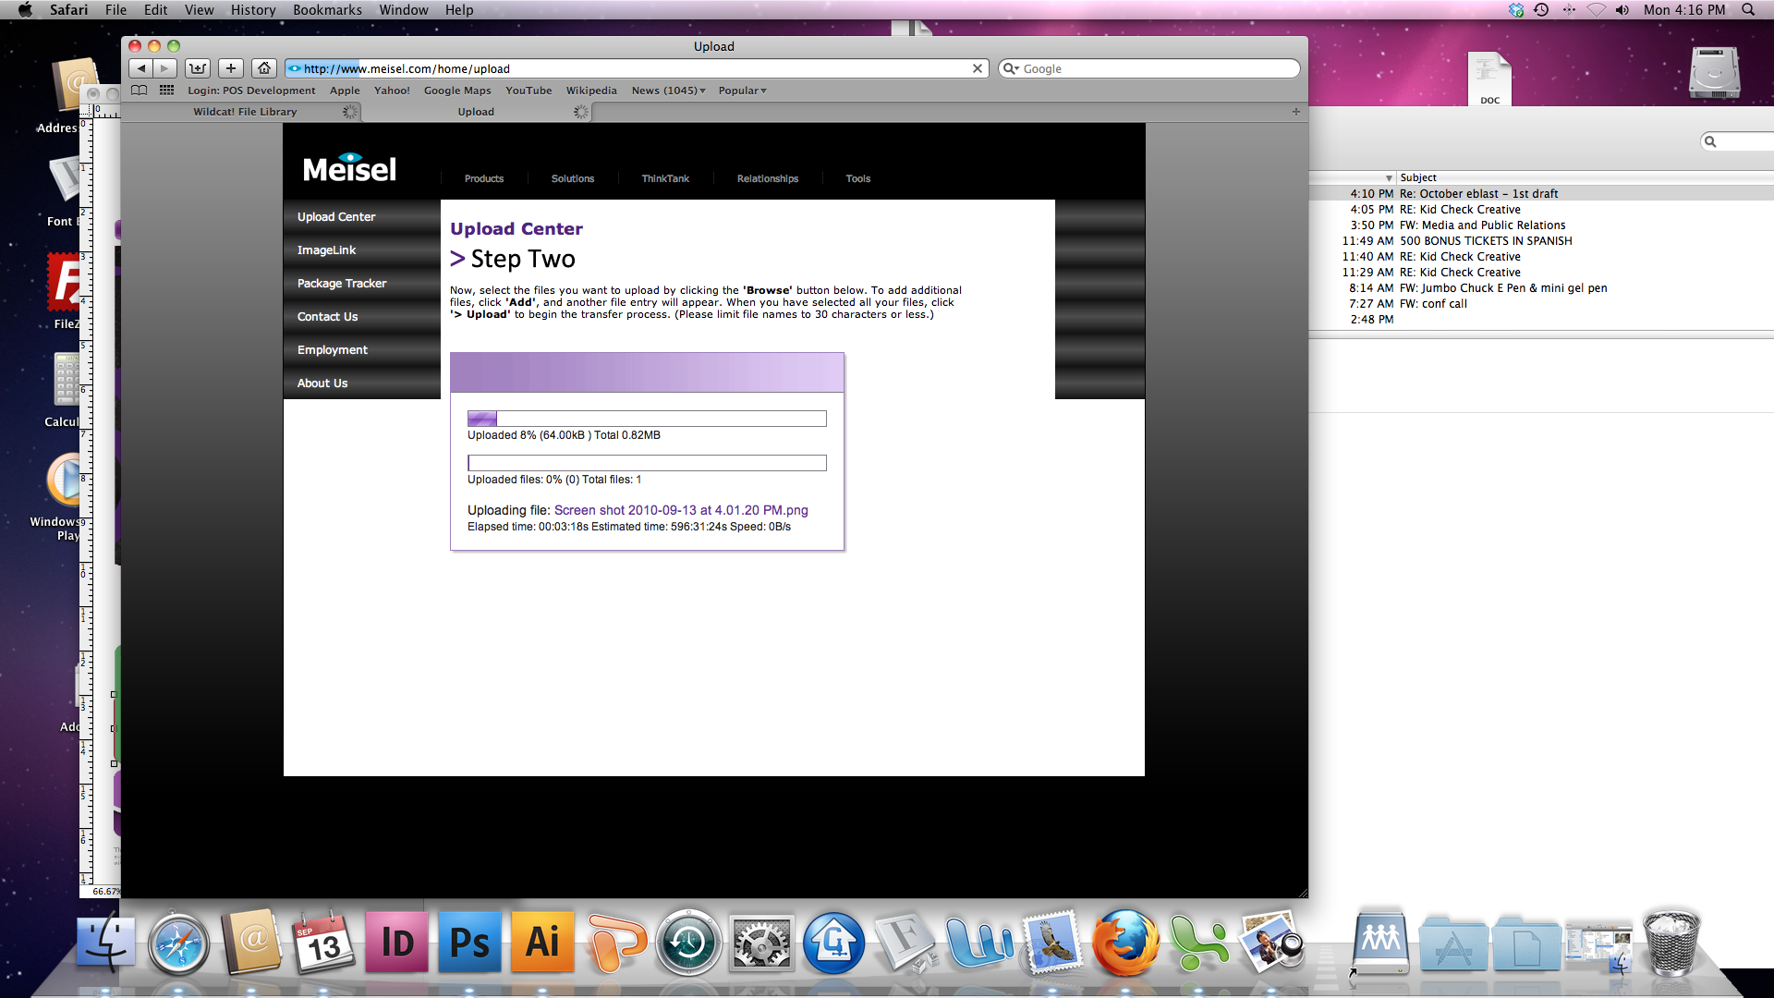Click the URL address field

tap(638, 68)
